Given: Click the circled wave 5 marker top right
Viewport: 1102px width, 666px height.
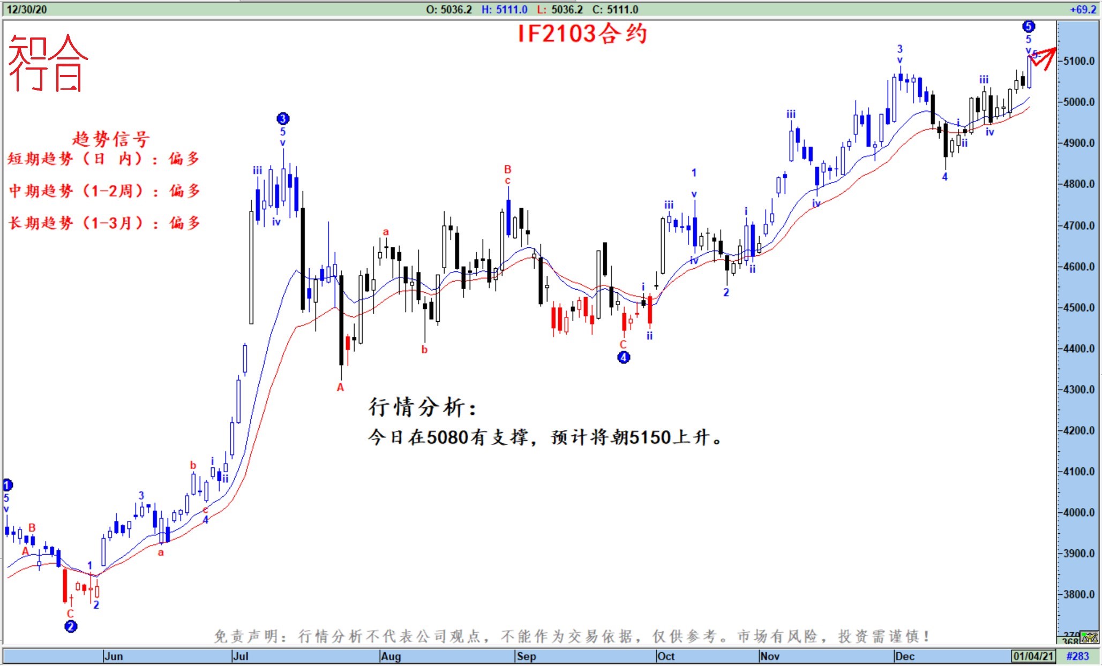Looking at the screenshot, I should 1028,26.
